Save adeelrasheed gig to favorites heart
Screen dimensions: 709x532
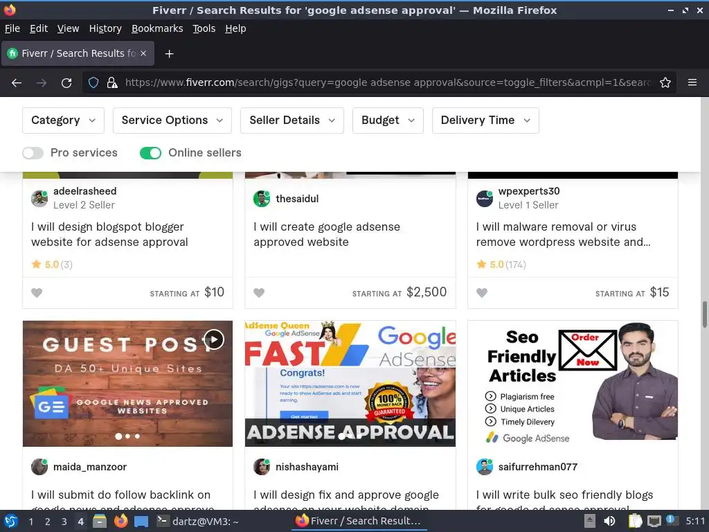(x=37, y=293)
